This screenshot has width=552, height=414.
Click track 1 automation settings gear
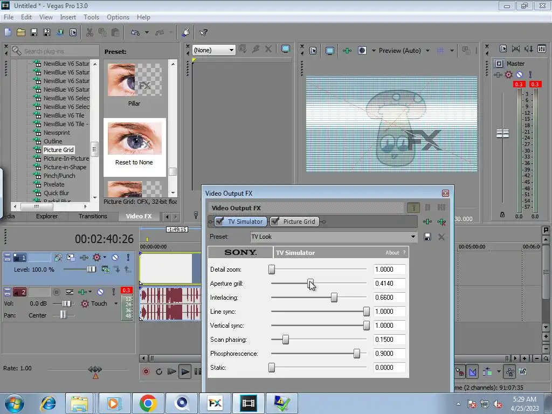pos(96,257)
